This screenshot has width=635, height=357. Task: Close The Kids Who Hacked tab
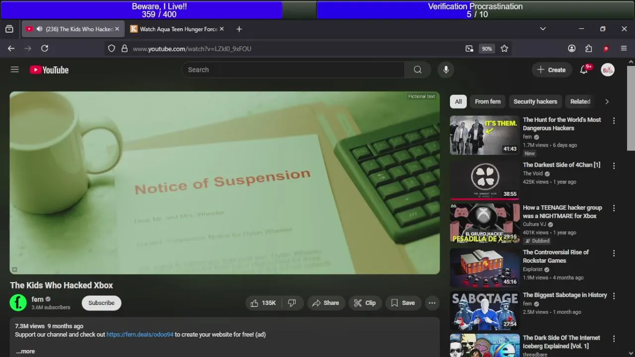(x=117, y=29)
